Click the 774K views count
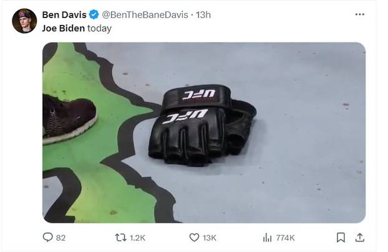Screen dimensions: 388x252 285,238
